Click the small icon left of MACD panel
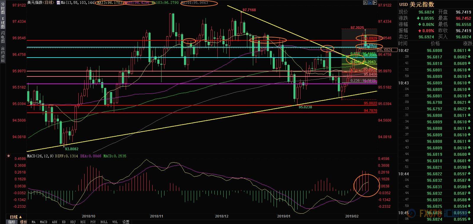The image size is (473, 224). [9, 156]
